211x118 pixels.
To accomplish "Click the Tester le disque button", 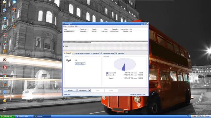I will pyautogui.click(x=80, y=64).
